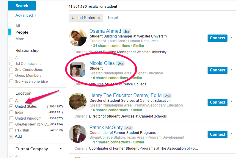The height and width of the screenshot is (158, 237).
Task: Open Nicola Giles's profile name link
Action: click(102, 63)
